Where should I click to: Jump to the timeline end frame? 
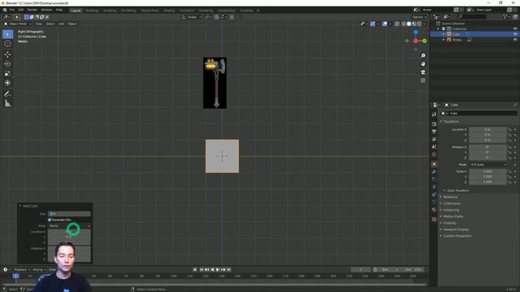[x=228, y=269]
